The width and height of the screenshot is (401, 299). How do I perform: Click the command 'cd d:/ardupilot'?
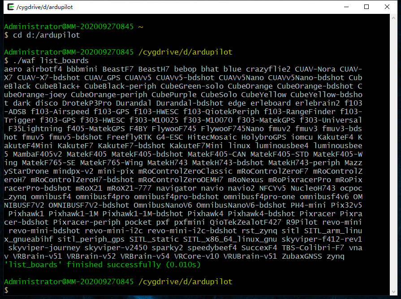(47, 35)
